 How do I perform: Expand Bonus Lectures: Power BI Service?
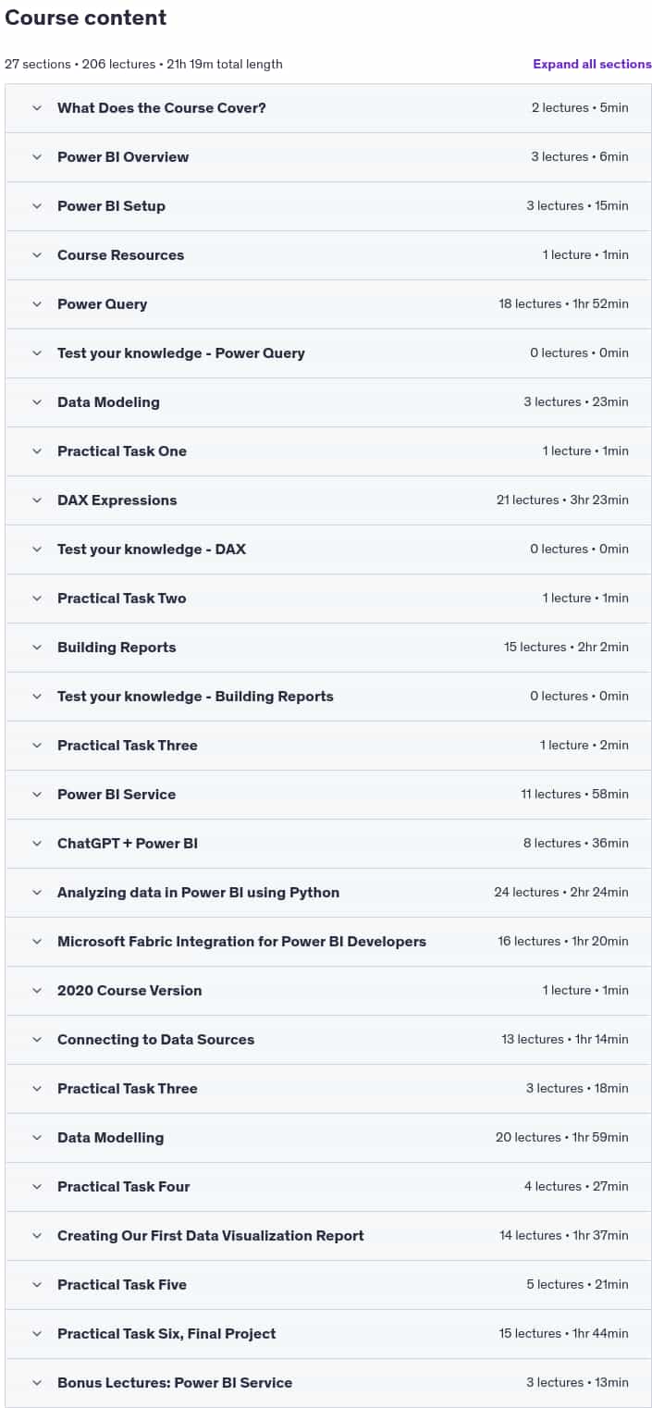pos(328,1383)
